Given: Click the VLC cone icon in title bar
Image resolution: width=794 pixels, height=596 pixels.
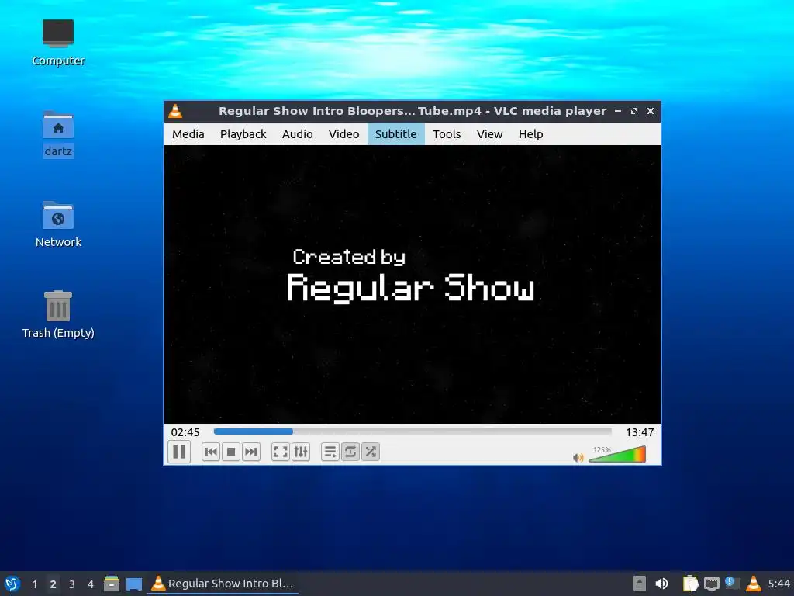Looking at the screenshot, I should coord(175,111).
